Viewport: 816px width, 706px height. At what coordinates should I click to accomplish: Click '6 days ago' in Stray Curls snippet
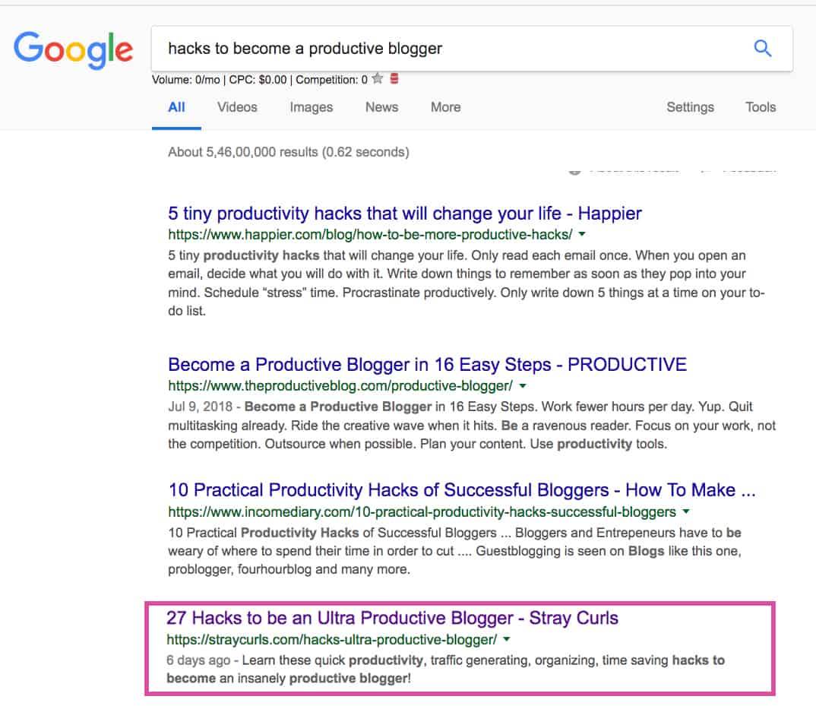198,660
